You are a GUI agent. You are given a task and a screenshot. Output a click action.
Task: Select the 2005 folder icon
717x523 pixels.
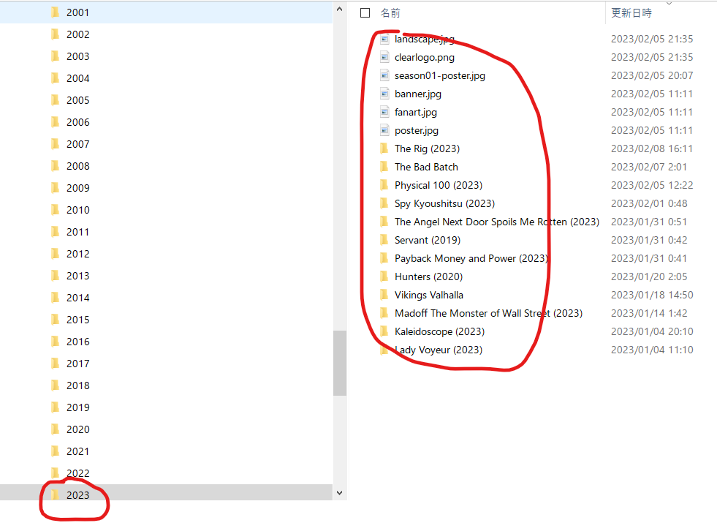(56, 100)
